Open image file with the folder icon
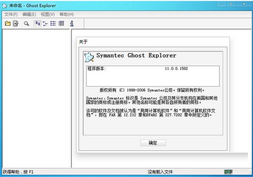 8,23
